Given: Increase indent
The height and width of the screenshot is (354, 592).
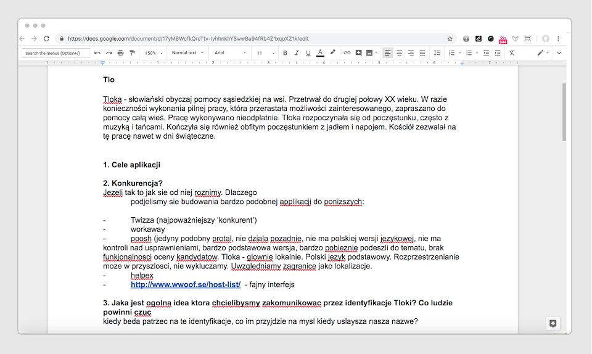Looking at the screenshot, I should [498, 53].
